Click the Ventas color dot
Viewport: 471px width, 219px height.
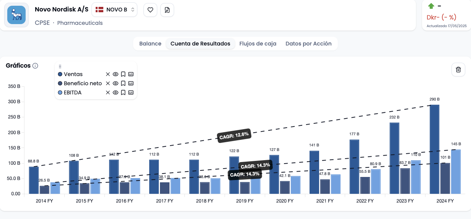(x=60, y=74)
